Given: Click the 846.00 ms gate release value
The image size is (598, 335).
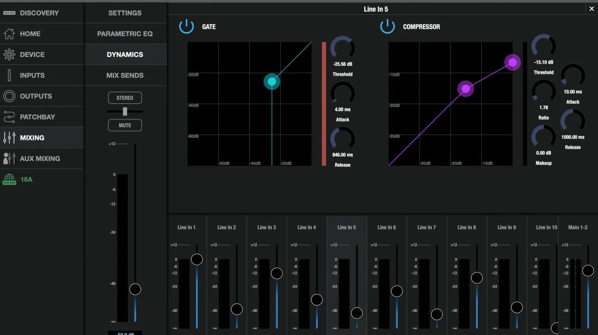Looking at the screenshot, I should pyautogui.click(x=343, y=155).
